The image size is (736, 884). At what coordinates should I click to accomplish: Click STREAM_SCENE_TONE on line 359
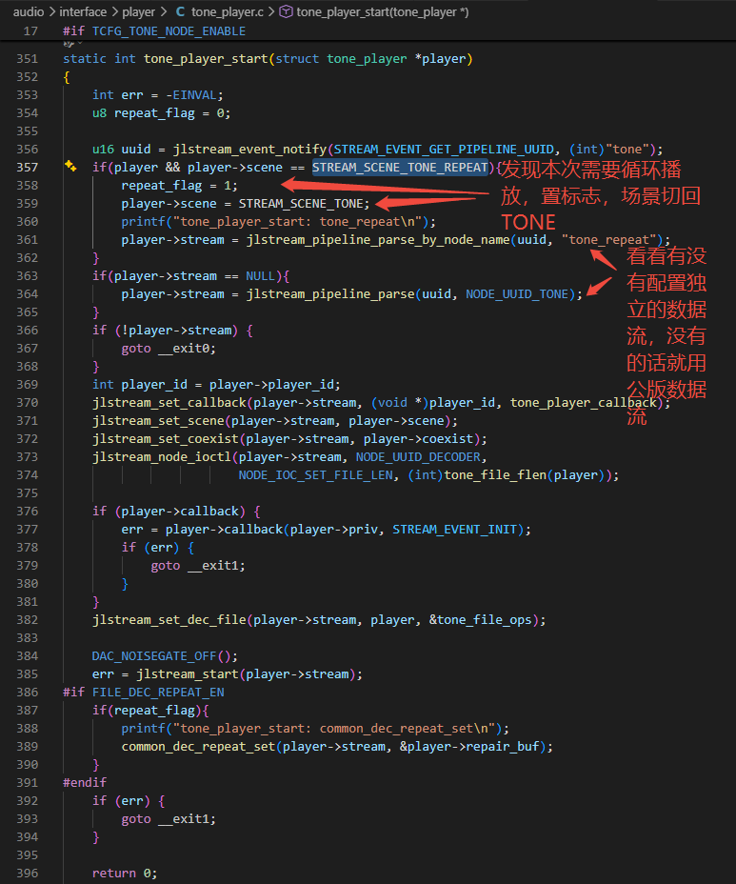[x=301, y=204]
